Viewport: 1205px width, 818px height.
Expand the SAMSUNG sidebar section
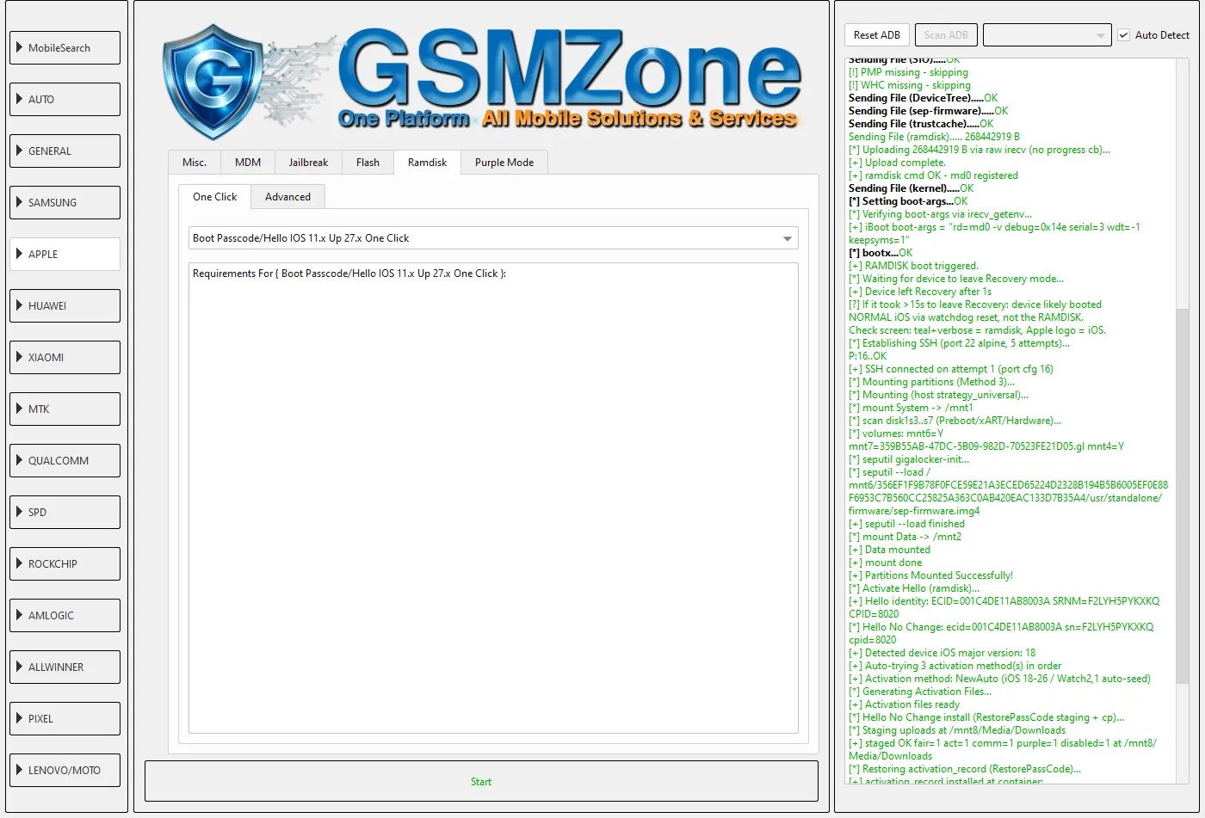coord(65,203)
